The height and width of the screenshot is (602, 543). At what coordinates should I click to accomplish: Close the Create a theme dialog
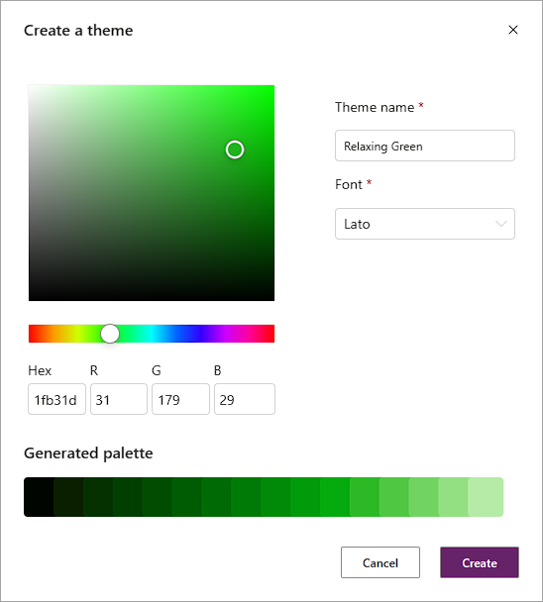point(513,30)
